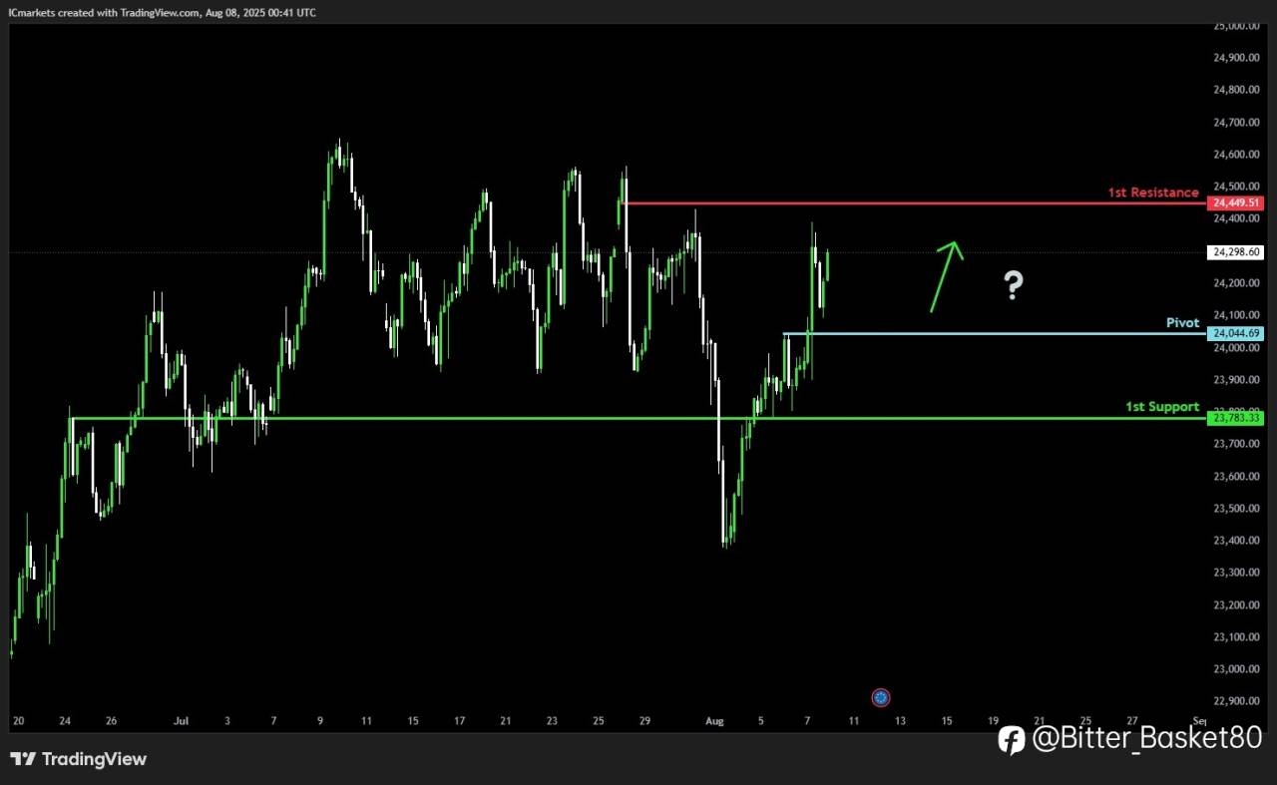Select the red resistance horizontal line
The width and height of the screenshot is (1277, 785).
click(x=913, y=203)
